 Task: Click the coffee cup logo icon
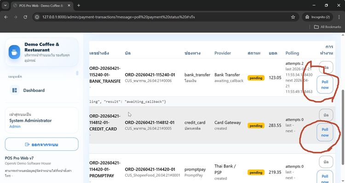tap(14, 52)
